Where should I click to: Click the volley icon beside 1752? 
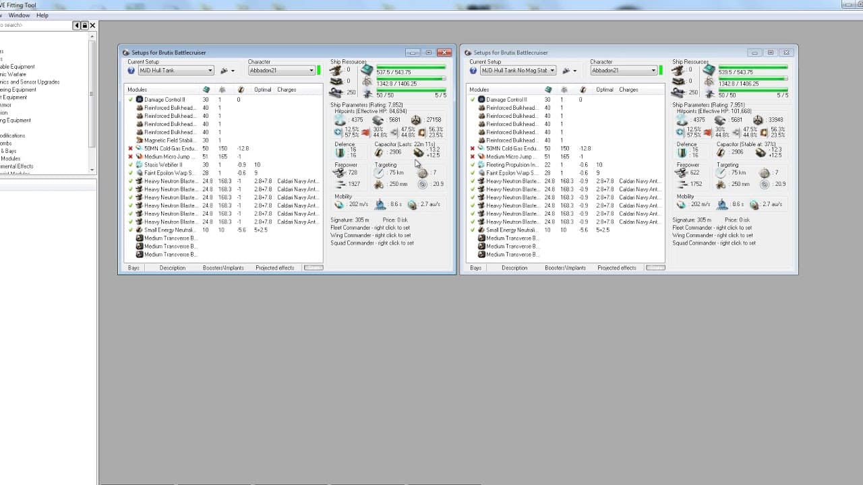pyautogui.click(x=681, y=184)
